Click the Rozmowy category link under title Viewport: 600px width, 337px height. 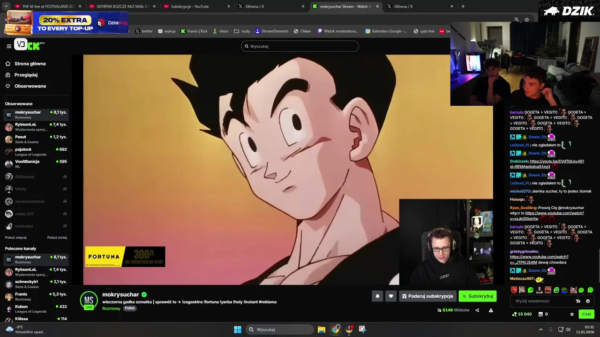[111, 308]
